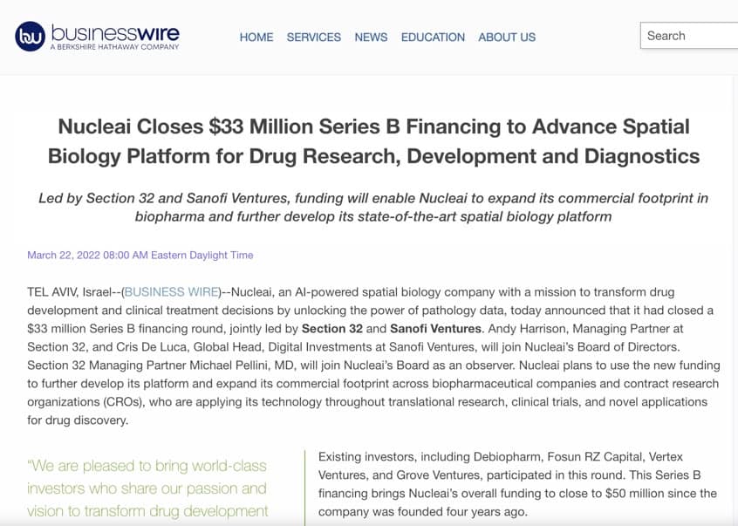738x526 pixels.
Task: Click A Berkshire Hathaway Company tagline
Action: point(115,47)
